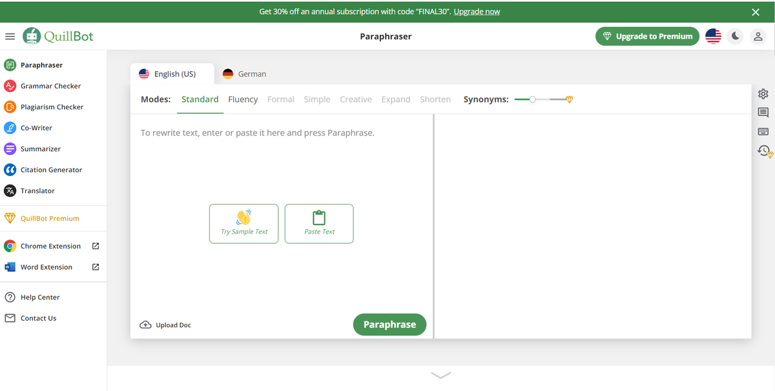775x391 pixels.
Task: Open the Grammar Checker tool
Action: coord(43,86)
